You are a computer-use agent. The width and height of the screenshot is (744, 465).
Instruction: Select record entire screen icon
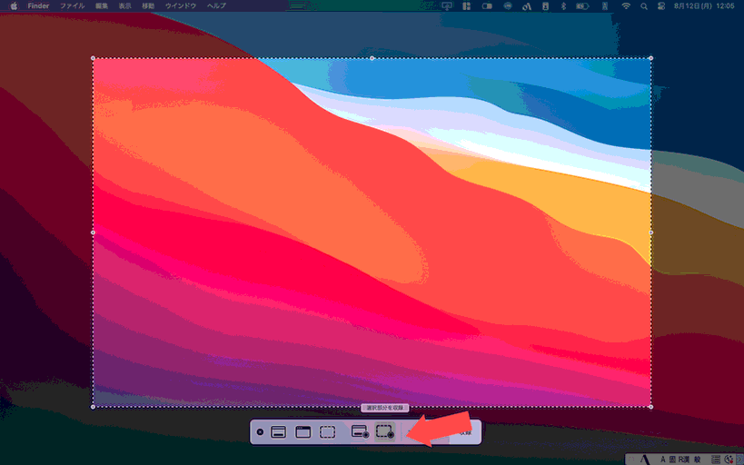point(360,431)
